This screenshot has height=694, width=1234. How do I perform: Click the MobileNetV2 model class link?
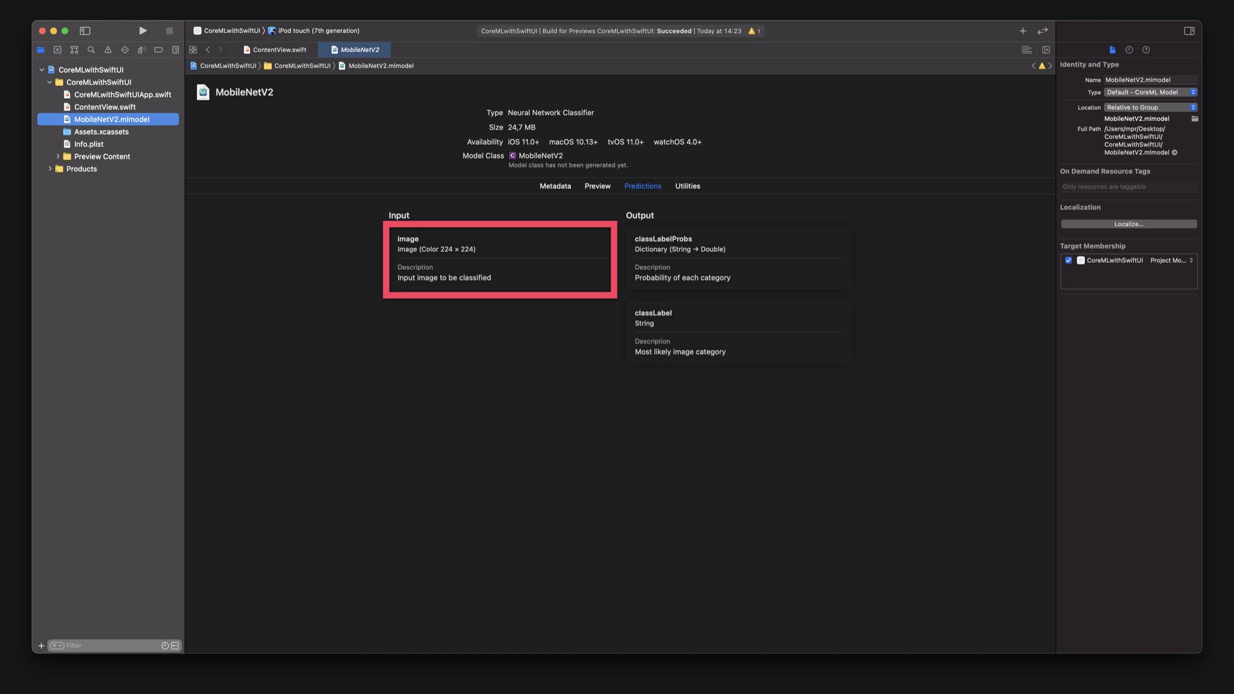coord(540,156)
